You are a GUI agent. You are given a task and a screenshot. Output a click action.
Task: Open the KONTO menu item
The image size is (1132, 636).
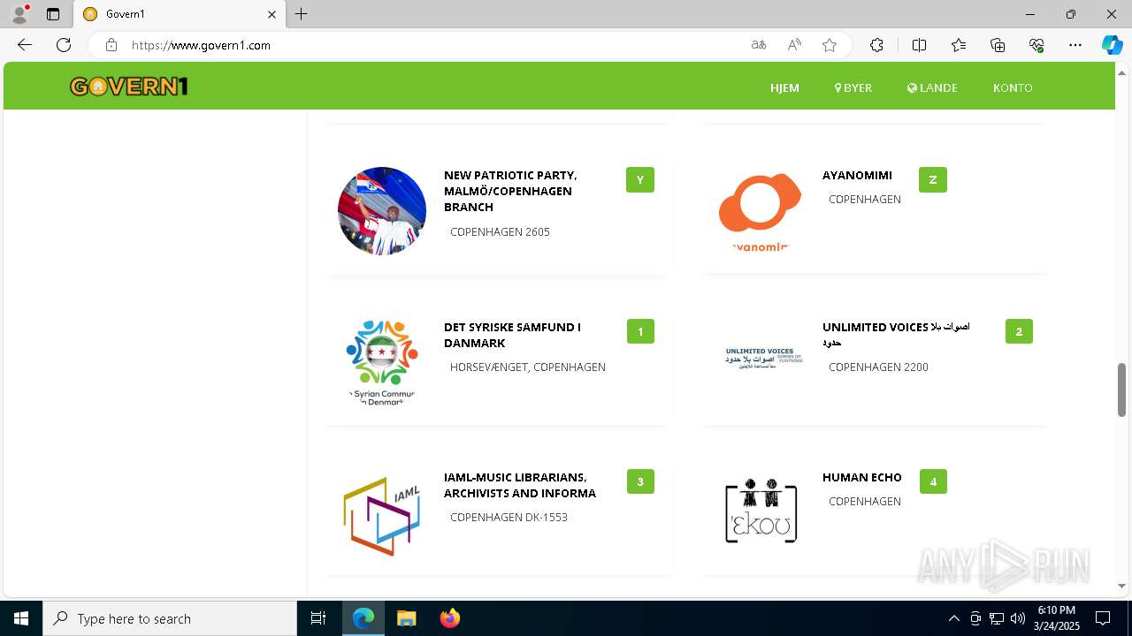pyautogui.click(x=1013, y=87)
